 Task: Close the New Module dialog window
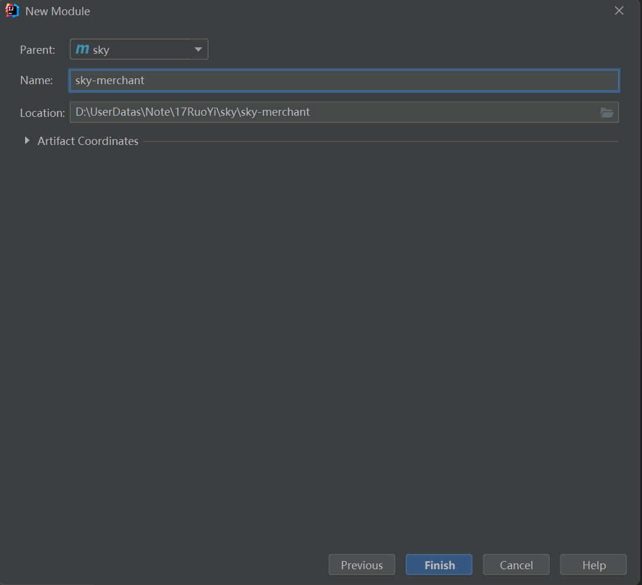tap(619, 11)
